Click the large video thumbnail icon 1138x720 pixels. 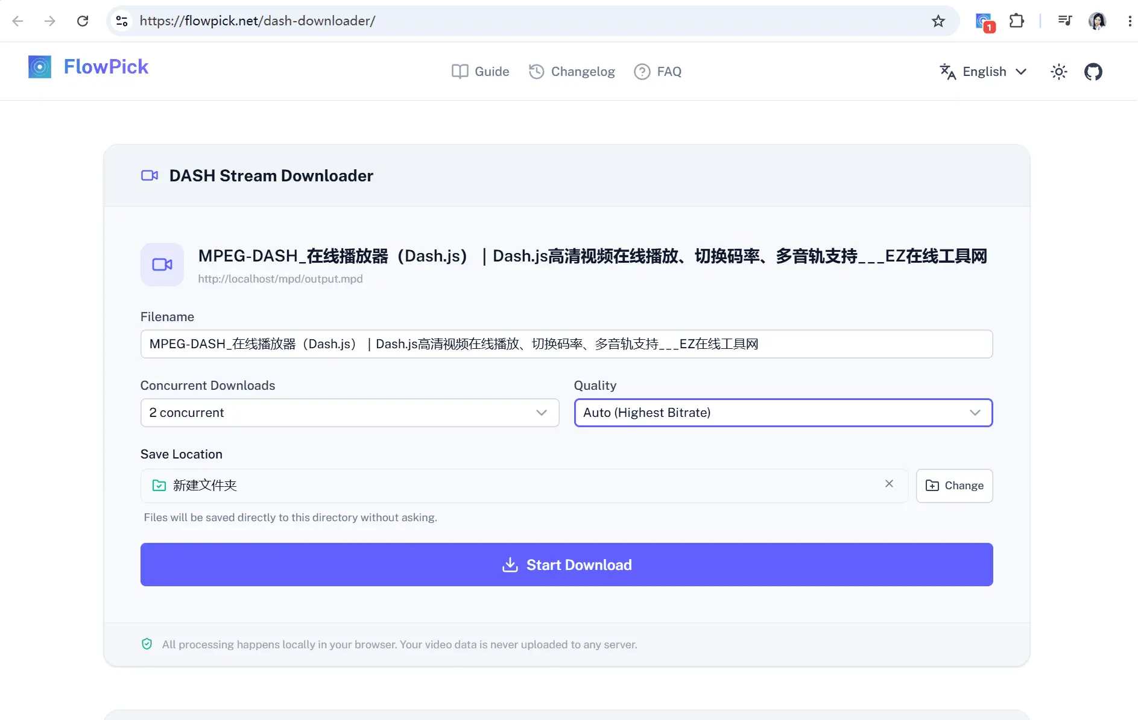click(x=162, y=265)
